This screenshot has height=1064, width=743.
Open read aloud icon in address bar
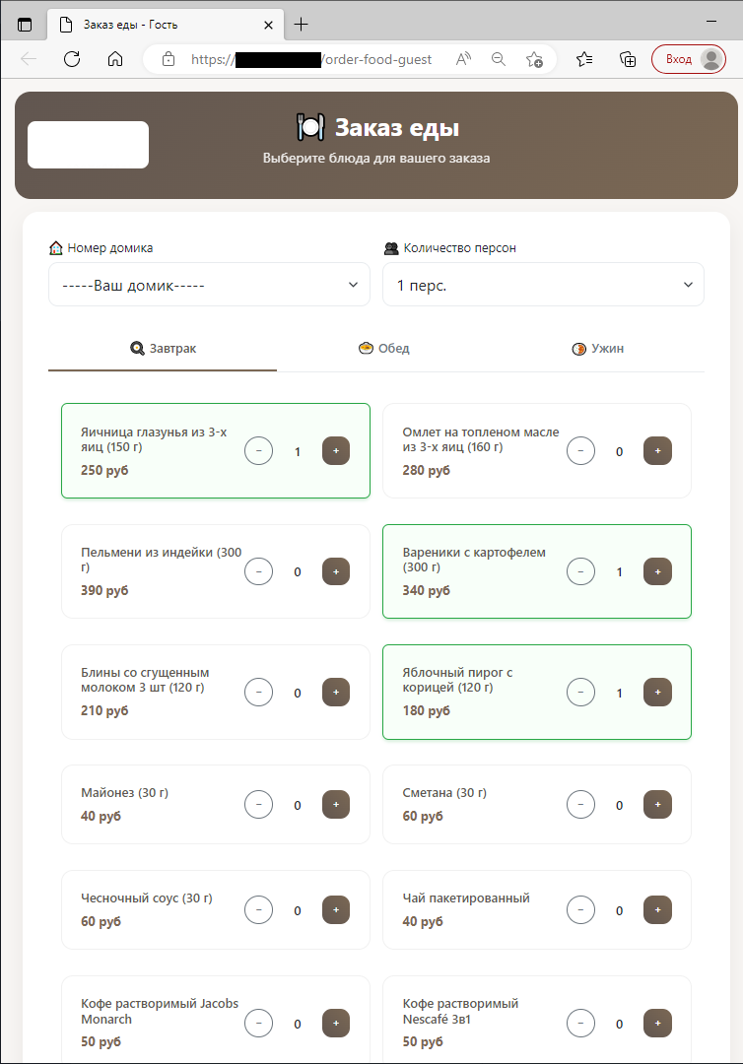463,59
